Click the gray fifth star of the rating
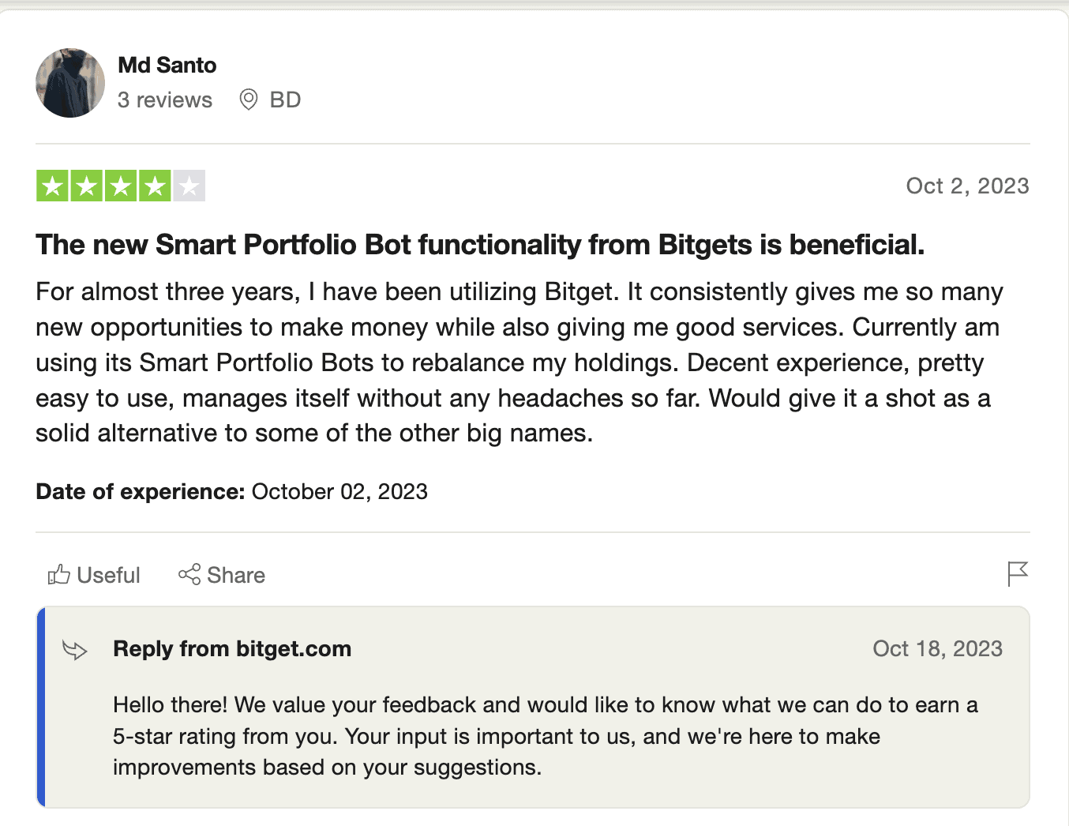Image resolution: width=1069 pixels, height=826 pixels. pyautogui.click(x=189, y=186)
